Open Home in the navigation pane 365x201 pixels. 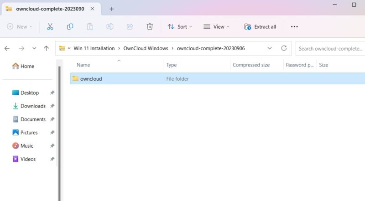23,66
